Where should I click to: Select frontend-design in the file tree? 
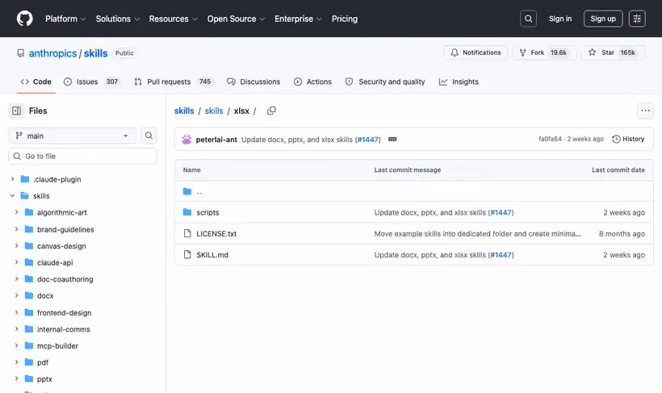coord(64,312)
